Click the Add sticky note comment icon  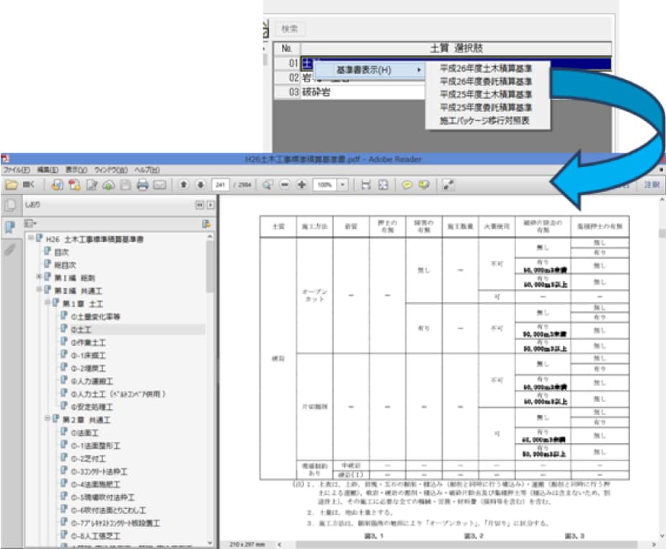point(407,185)
